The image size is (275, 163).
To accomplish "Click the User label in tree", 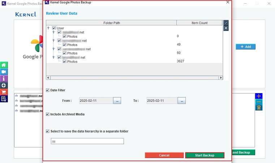I will click(x=60, y=28).
